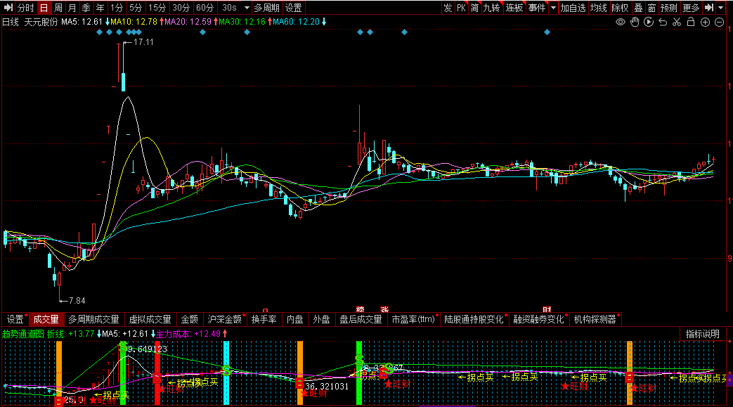The width and height of the screenshot is (733, 407).
Task: Switch to the 周 weekly period tab
Action: coord(58,8)
